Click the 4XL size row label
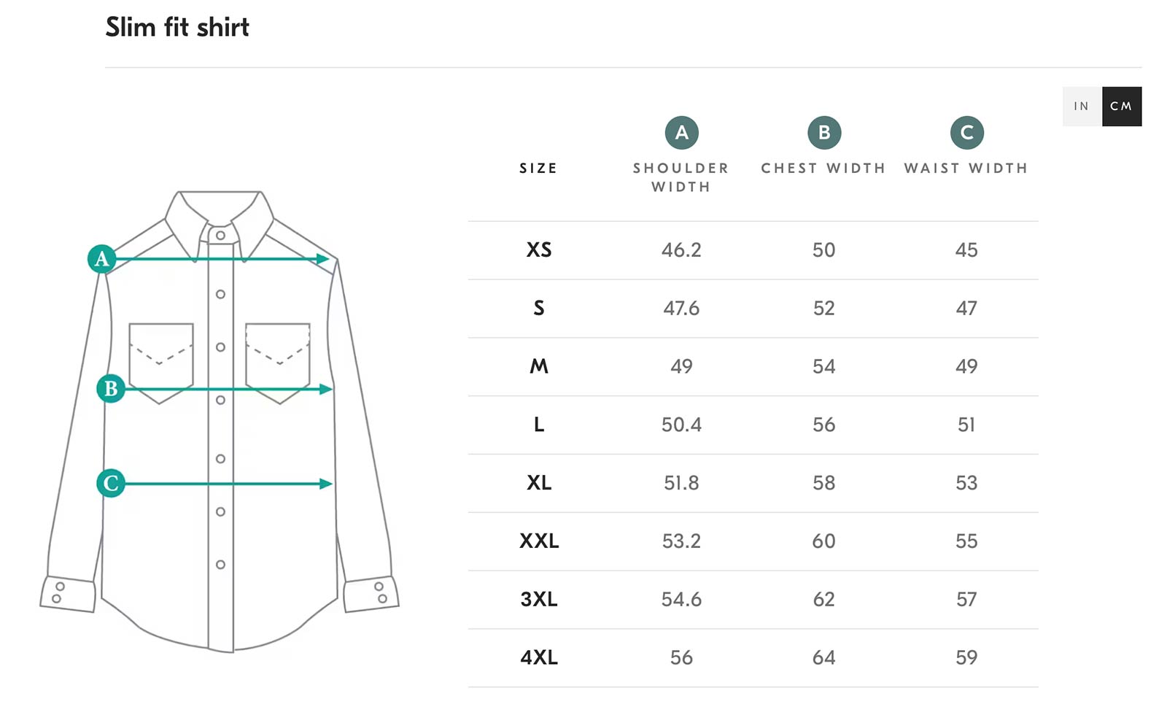 point(539,657)
